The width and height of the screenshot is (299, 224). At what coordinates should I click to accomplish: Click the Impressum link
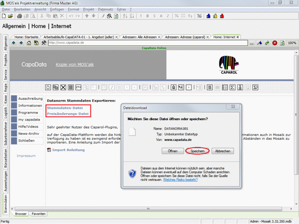pyautogui.click(x=26, y=156)
